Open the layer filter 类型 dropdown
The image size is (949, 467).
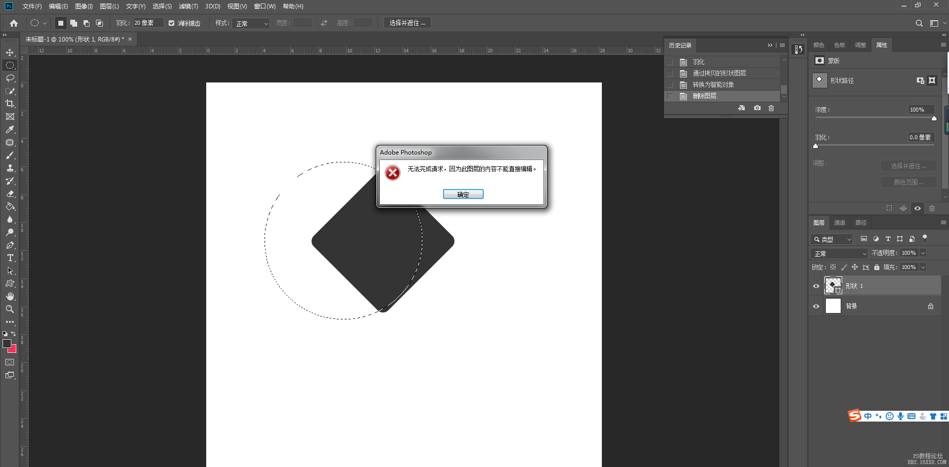pos(831,239)
